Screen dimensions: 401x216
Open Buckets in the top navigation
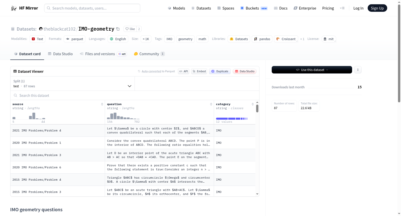pyautogui.click(x=254, y=8)
